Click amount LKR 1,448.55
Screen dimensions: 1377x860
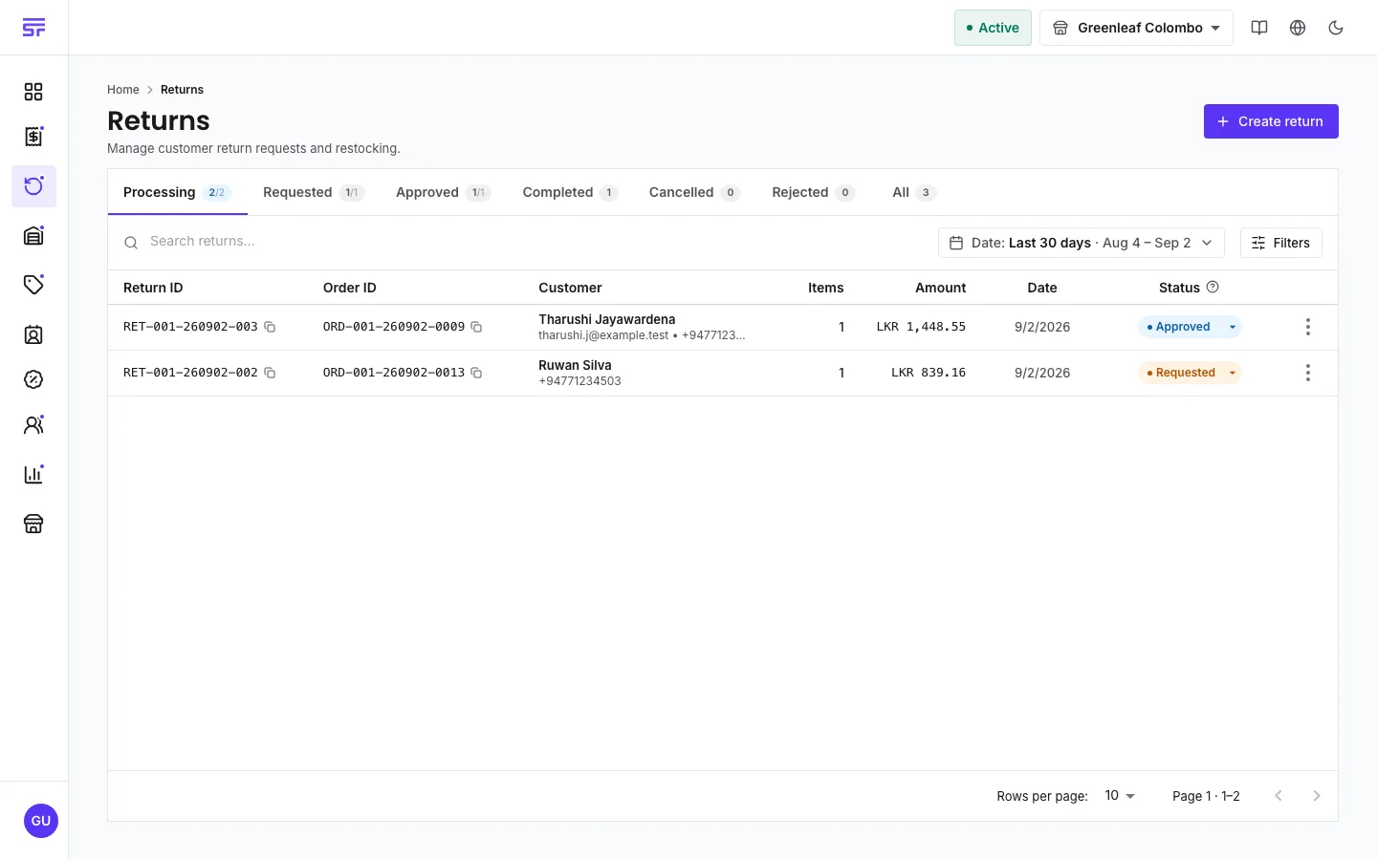(921, 327)
